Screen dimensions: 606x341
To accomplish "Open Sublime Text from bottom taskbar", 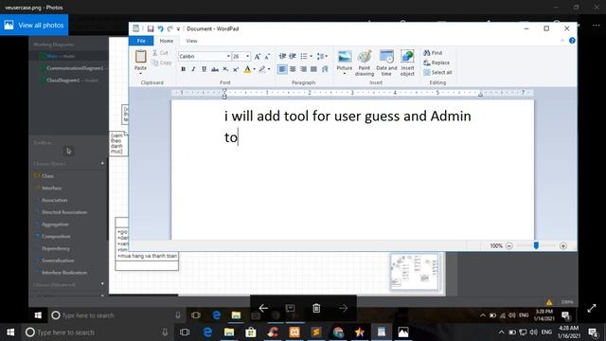I will (316, 332).
